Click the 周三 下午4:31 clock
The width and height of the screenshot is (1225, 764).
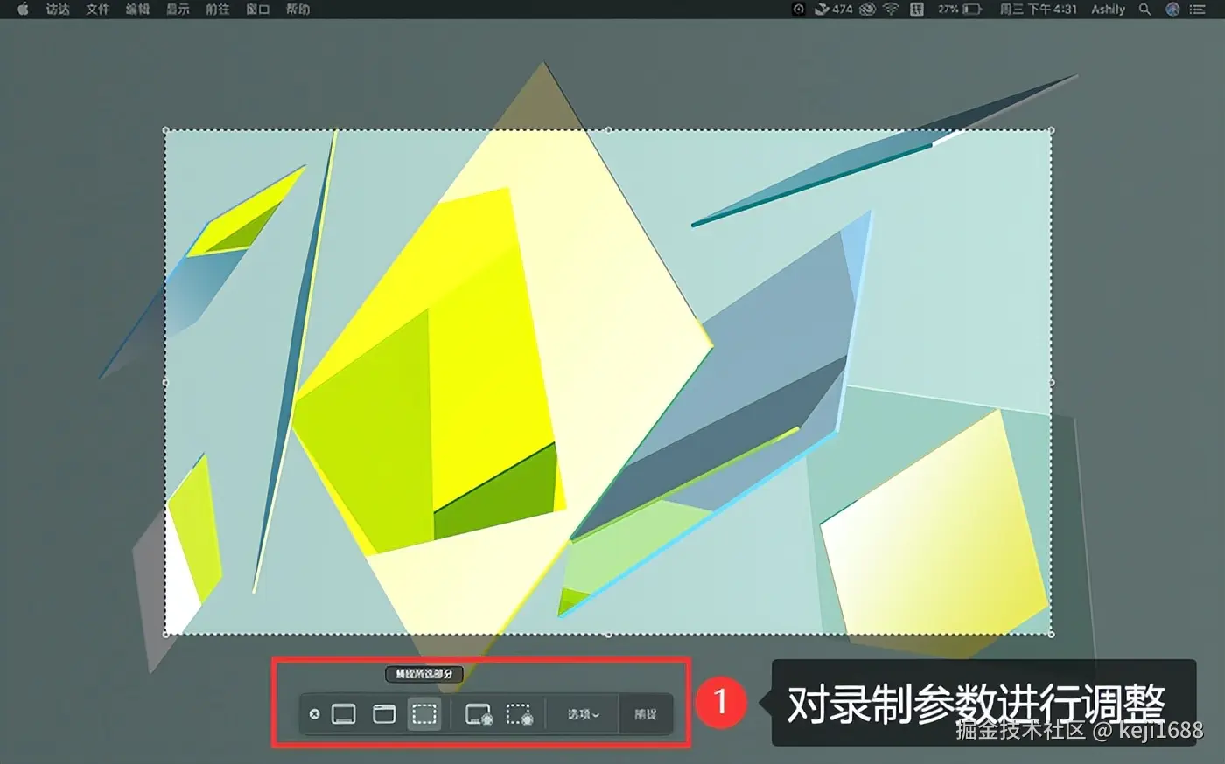click(x=1039, y=9)
